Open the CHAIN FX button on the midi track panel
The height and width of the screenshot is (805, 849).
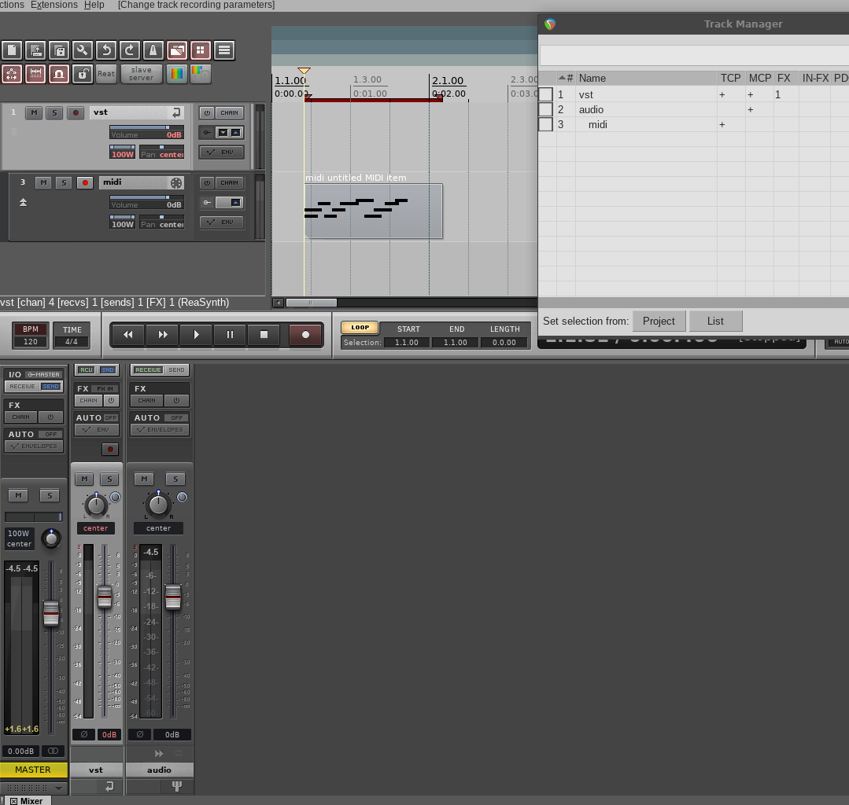pos(229,183)
